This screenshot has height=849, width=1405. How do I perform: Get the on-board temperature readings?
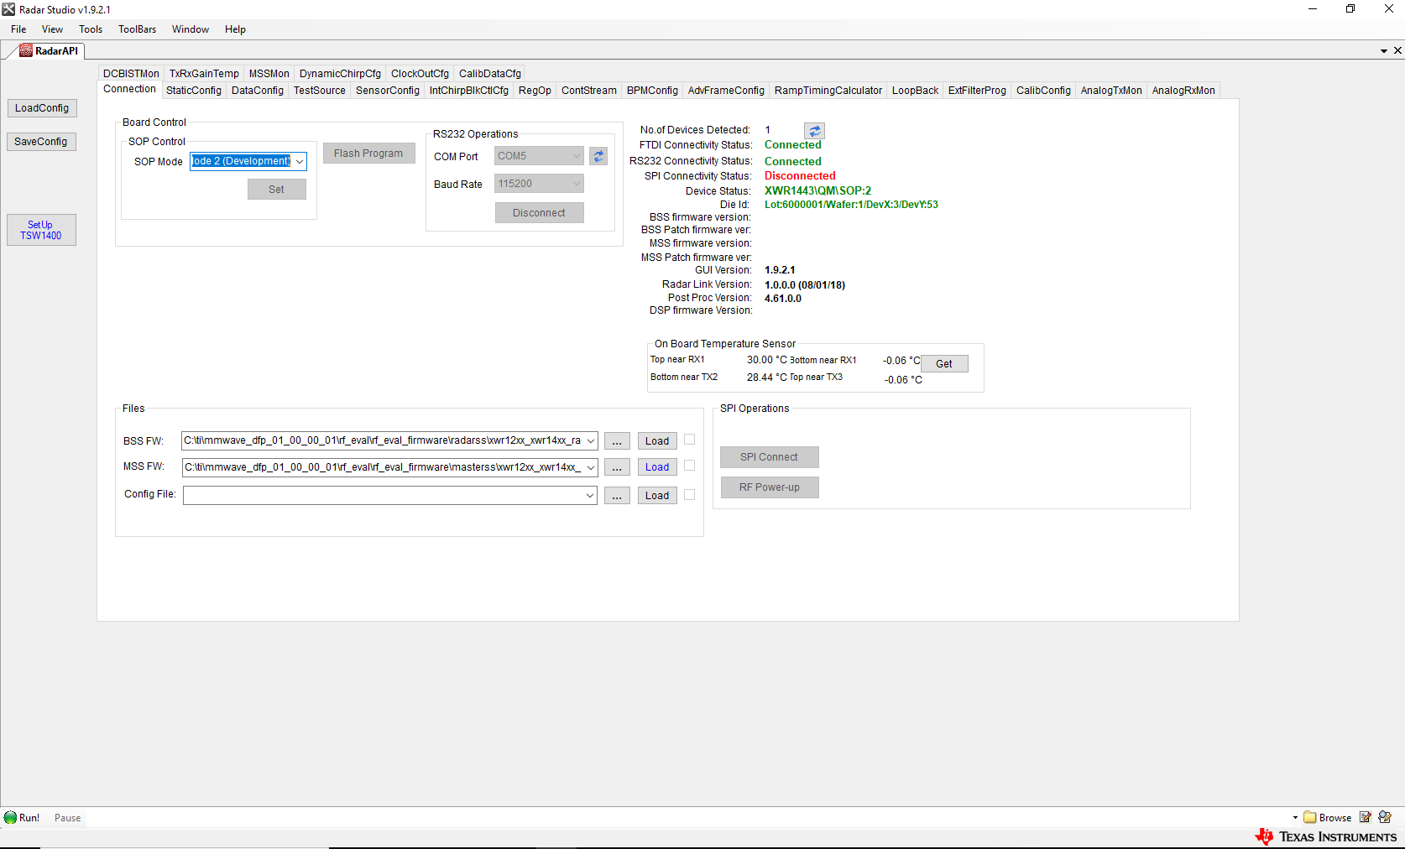click(944, 364)
